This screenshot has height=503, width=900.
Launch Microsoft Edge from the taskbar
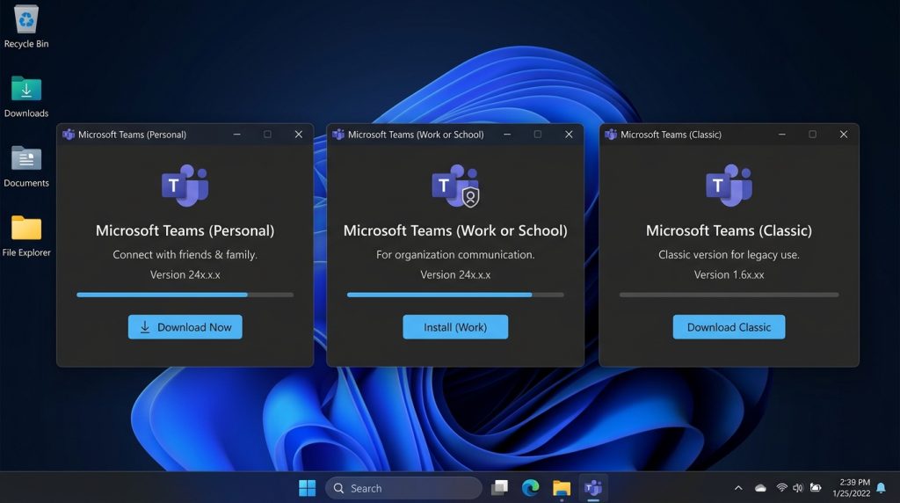coord(530,488)
